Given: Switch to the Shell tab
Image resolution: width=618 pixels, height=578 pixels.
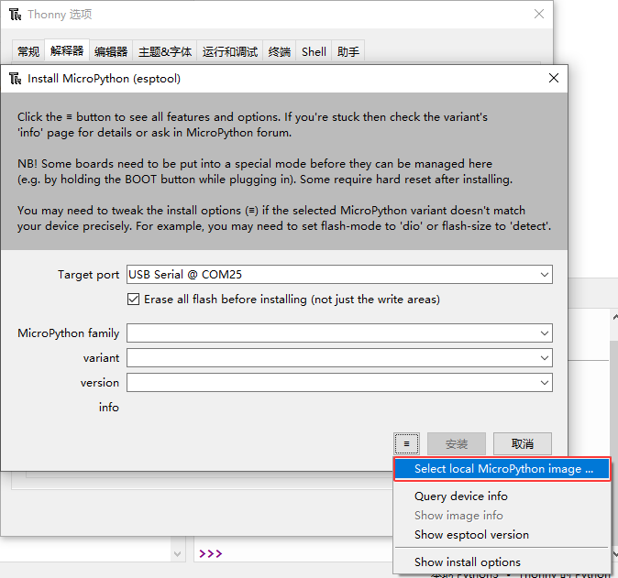Looking at the screenshot, I should click(314, 51).
